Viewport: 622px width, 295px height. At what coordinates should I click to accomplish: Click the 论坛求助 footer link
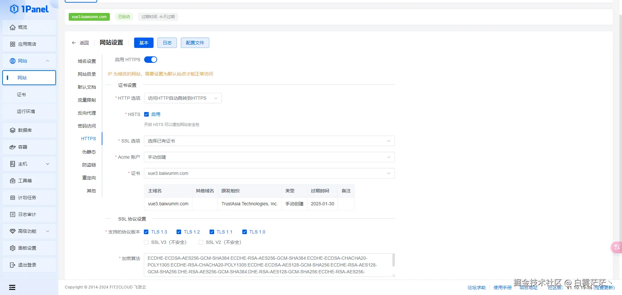point(477,288)
